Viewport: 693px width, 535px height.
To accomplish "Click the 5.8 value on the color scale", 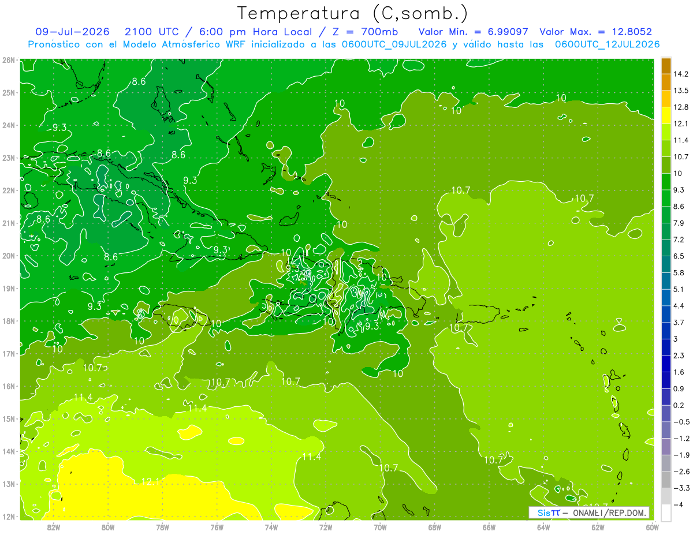I will pyautogui.click(x=679, y=272).
